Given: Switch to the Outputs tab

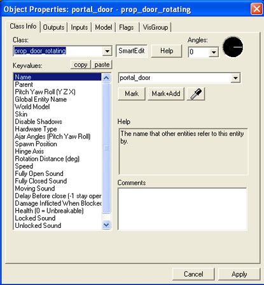Looking at the screenshot, I should (53, 27).
